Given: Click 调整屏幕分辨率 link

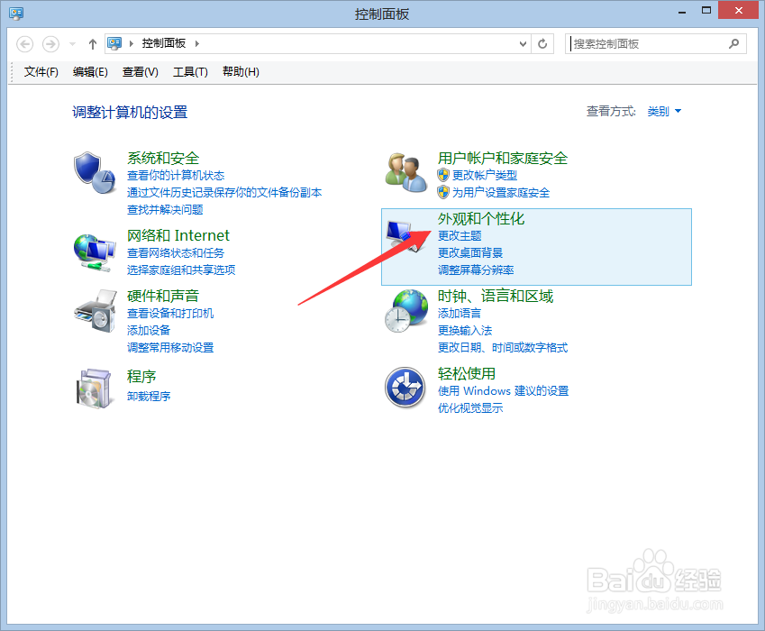Looking at the screenshot, I should click(476, 270).
